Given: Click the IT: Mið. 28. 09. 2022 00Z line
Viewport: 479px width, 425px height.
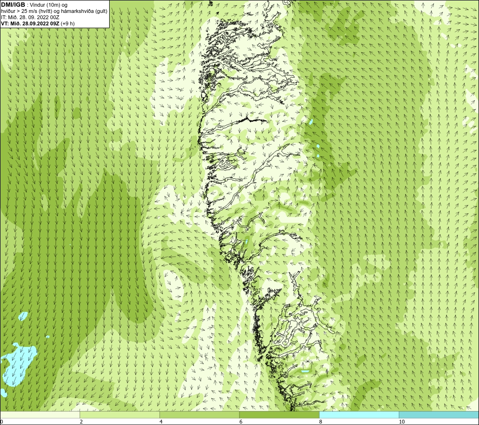Looking at the screenshot, I should click(30, 17).
